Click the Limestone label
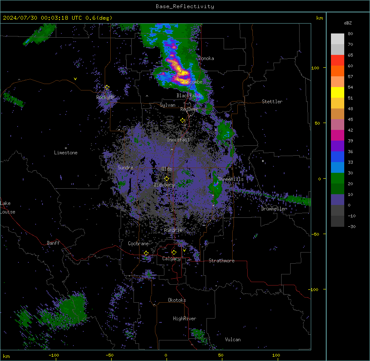The image size is (370, 361). 66,153
